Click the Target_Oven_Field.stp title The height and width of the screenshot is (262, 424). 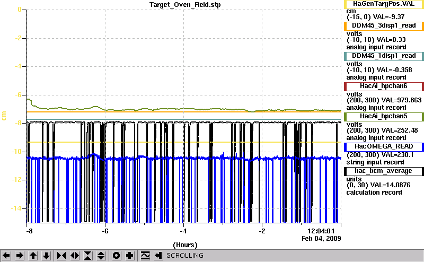pos(185,5)
